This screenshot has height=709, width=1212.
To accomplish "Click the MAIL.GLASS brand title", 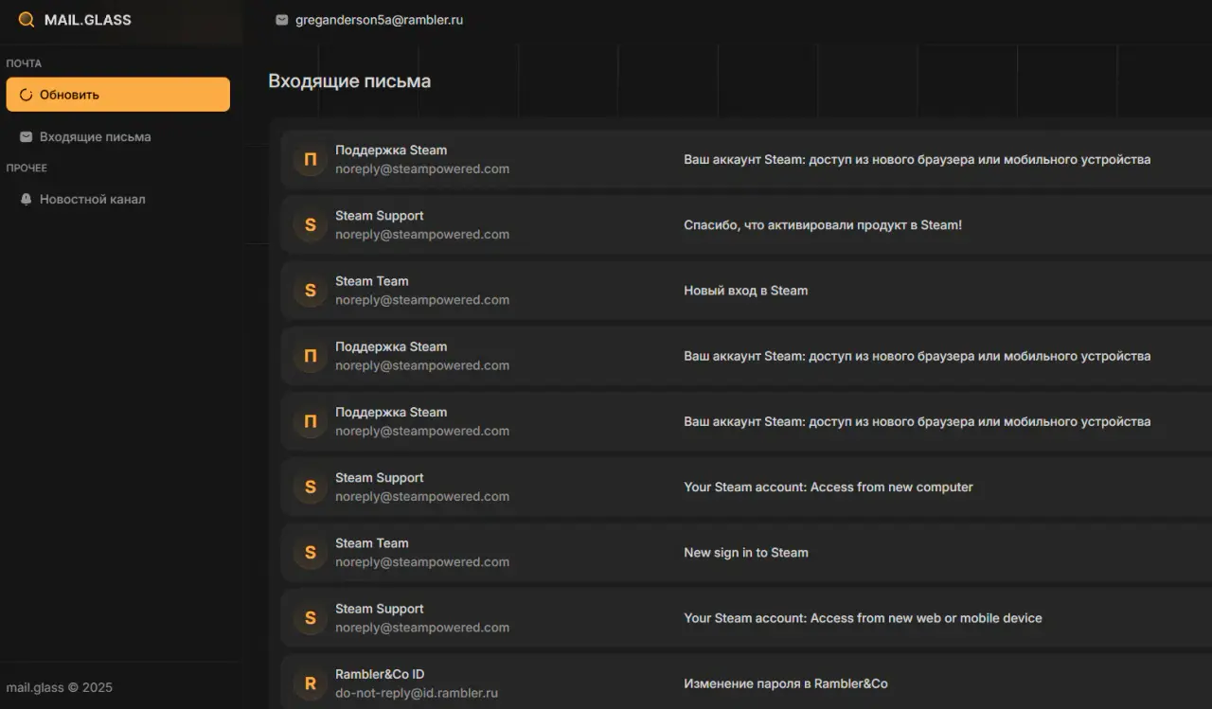I will (88, 20).
